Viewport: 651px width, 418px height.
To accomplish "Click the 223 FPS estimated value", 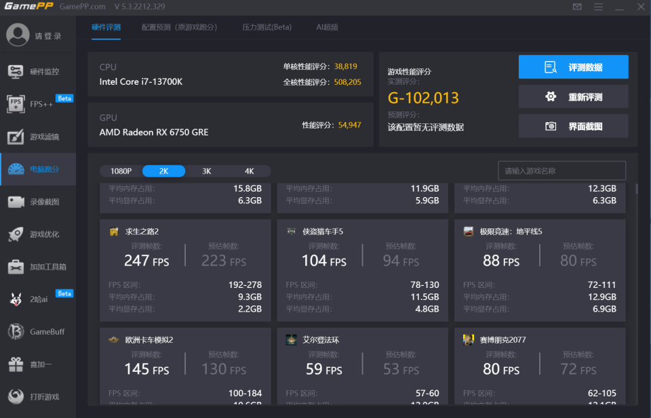I will point(224,261).
